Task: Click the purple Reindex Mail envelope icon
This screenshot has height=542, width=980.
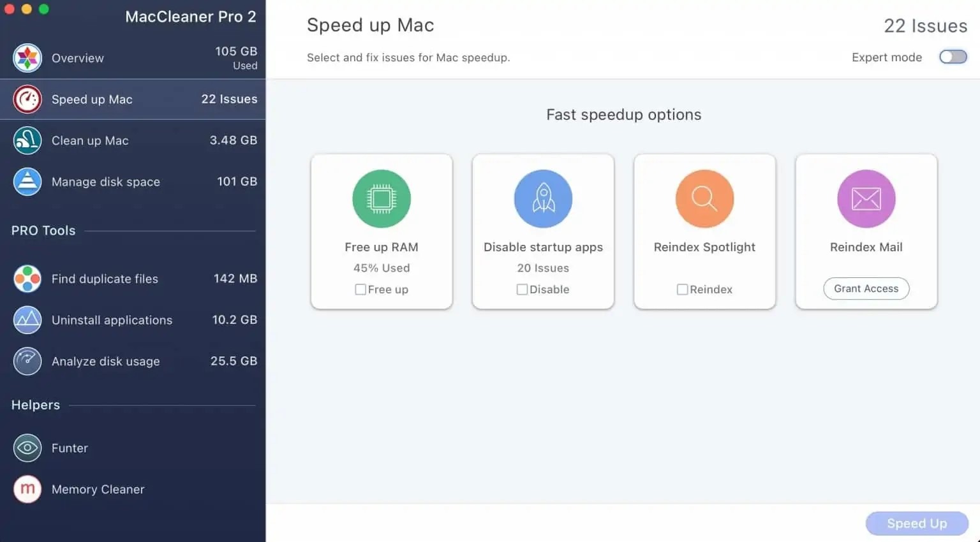Action: point(866,199)
